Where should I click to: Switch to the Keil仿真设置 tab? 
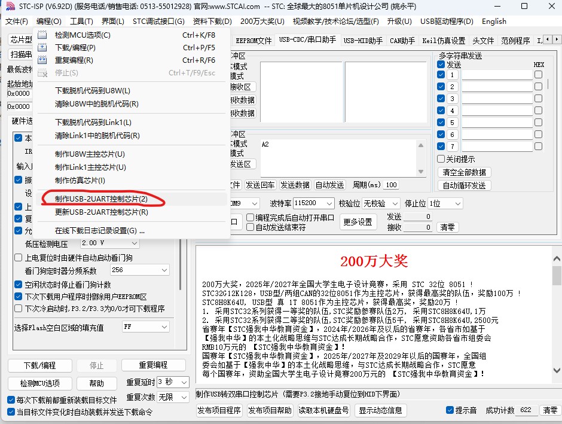coord(444,41)
